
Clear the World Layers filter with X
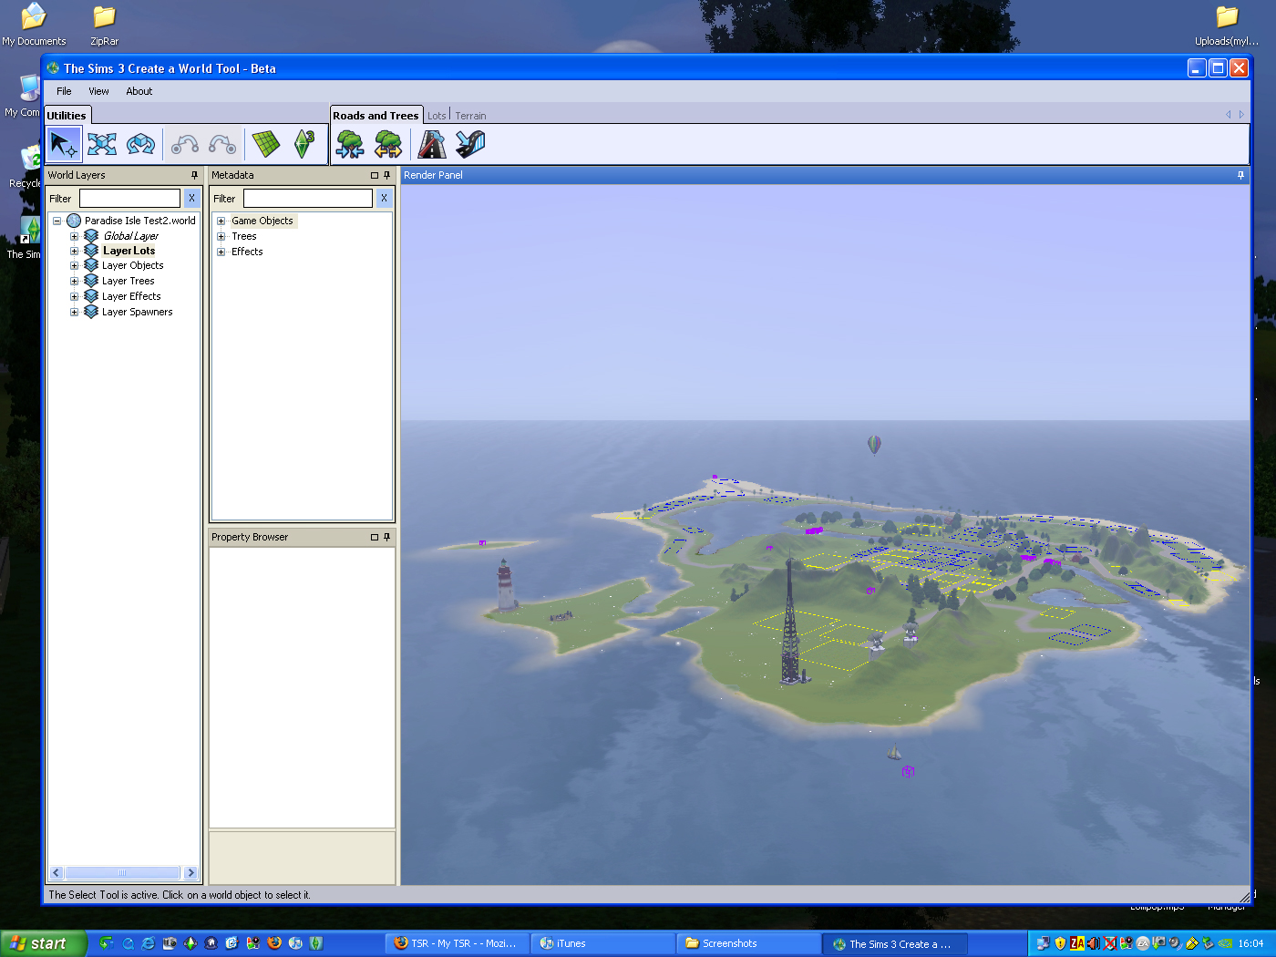(191, 198)
